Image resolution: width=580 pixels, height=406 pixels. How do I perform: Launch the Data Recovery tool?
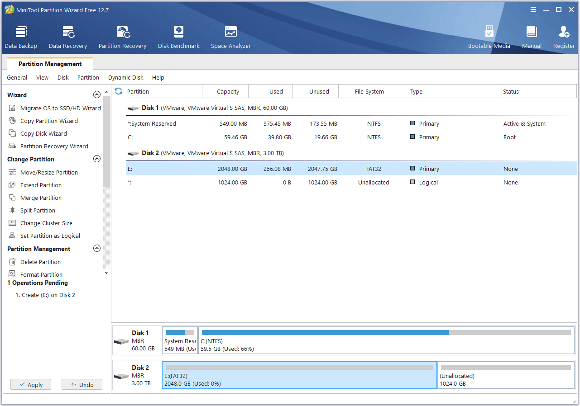[68, 38]
